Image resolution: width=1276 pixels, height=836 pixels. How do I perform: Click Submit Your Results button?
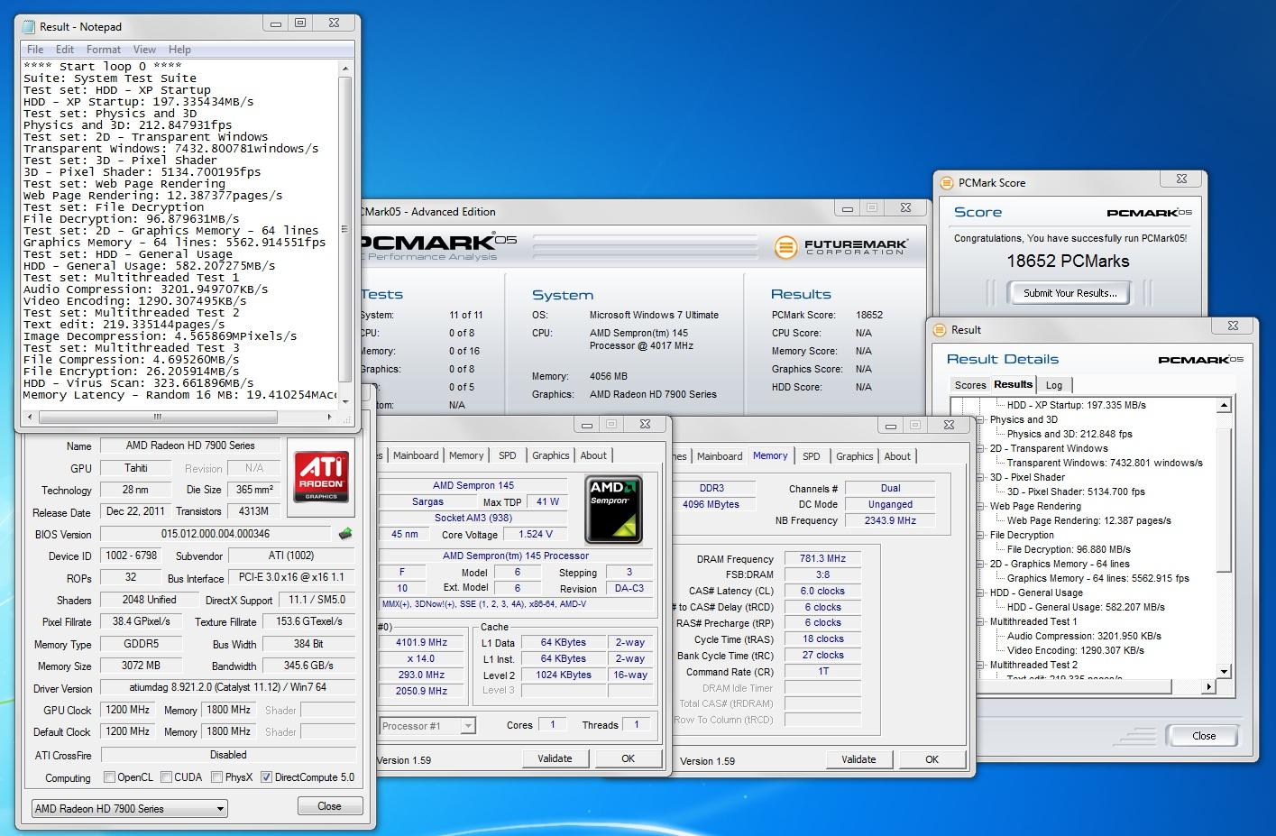1070,293
